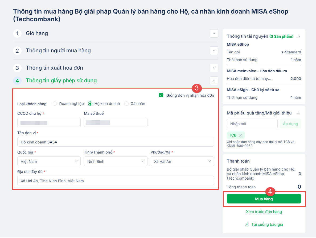Viewport: 316px width, 238px height.
Task: Click the '2.000' invoice quantity value
Action: 296,79
